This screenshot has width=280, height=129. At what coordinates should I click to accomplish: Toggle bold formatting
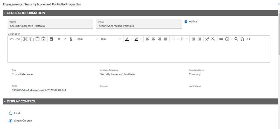(x=59, y=39)
